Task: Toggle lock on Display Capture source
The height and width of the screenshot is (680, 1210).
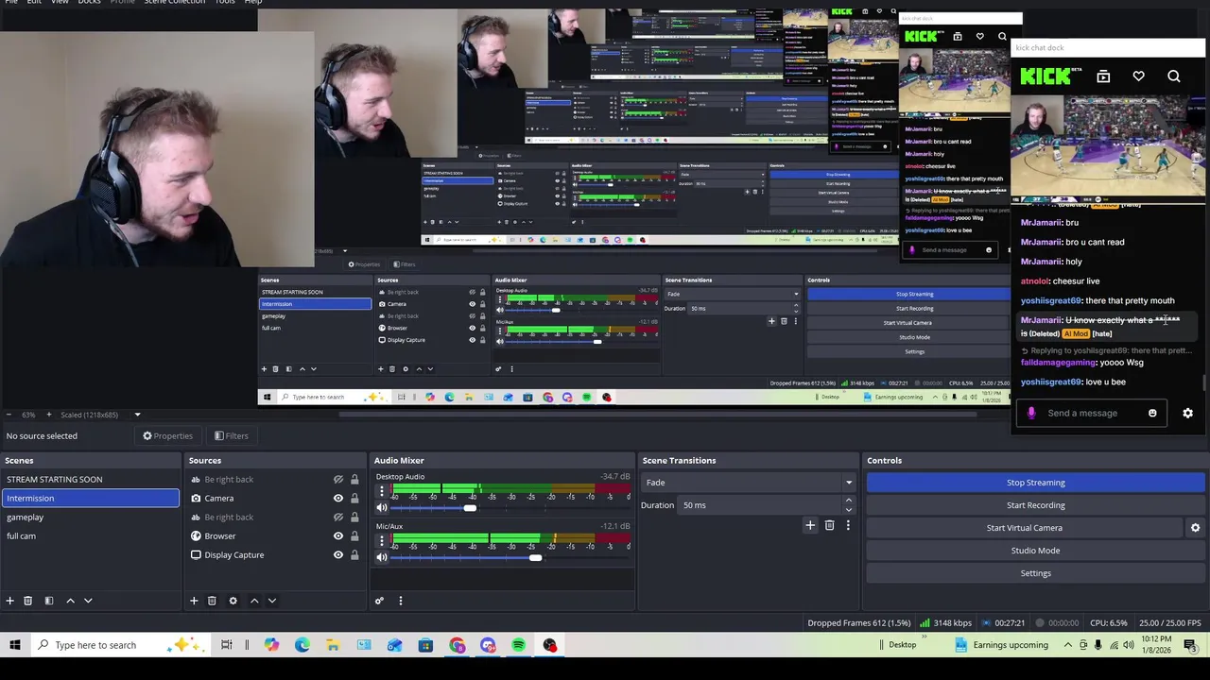Action: (x=354, y=554)
